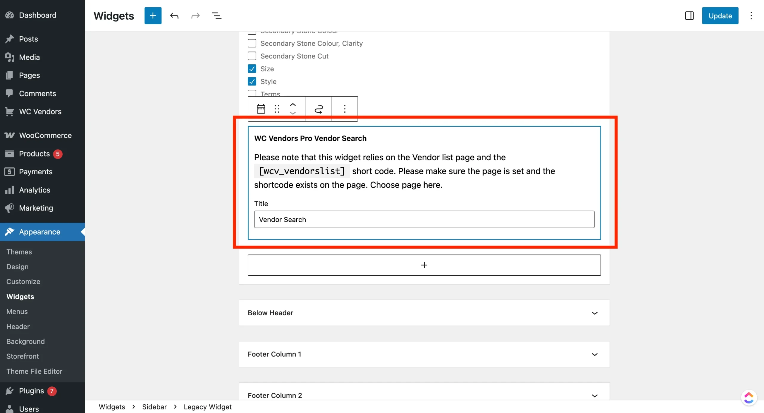
Task: Open the List View icon
Action: click(216, 15)
